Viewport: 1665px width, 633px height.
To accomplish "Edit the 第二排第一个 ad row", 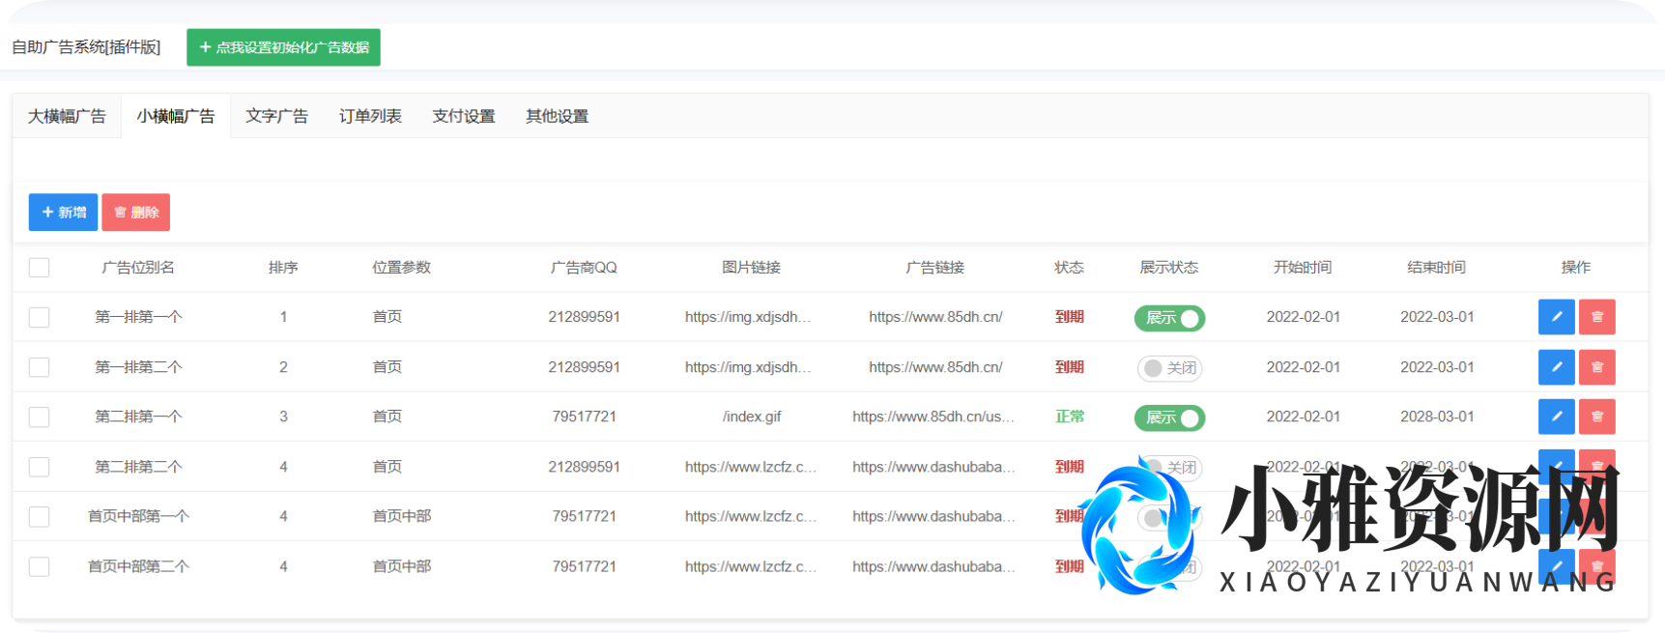I will [1556, 417].
